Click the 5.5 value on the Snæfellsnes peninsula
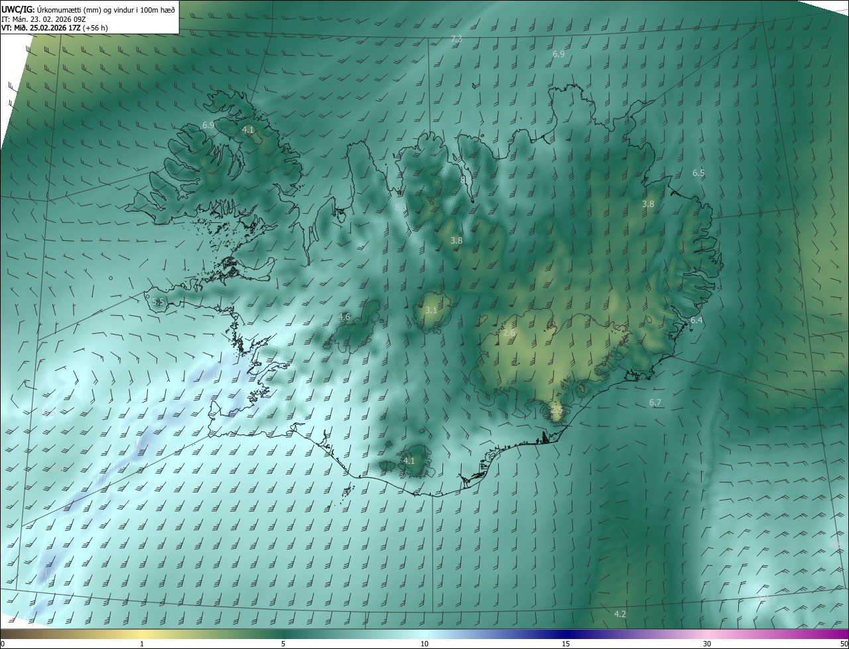Image resolution: width=849 pixels, height=649 pixels. [x=158, y=302]
